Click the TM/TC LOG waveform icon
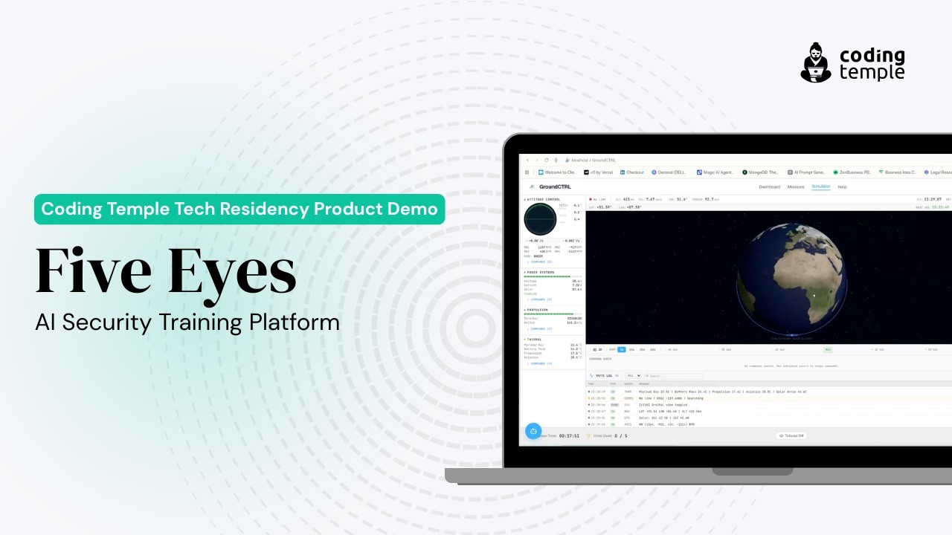 [x=592, y=376]
